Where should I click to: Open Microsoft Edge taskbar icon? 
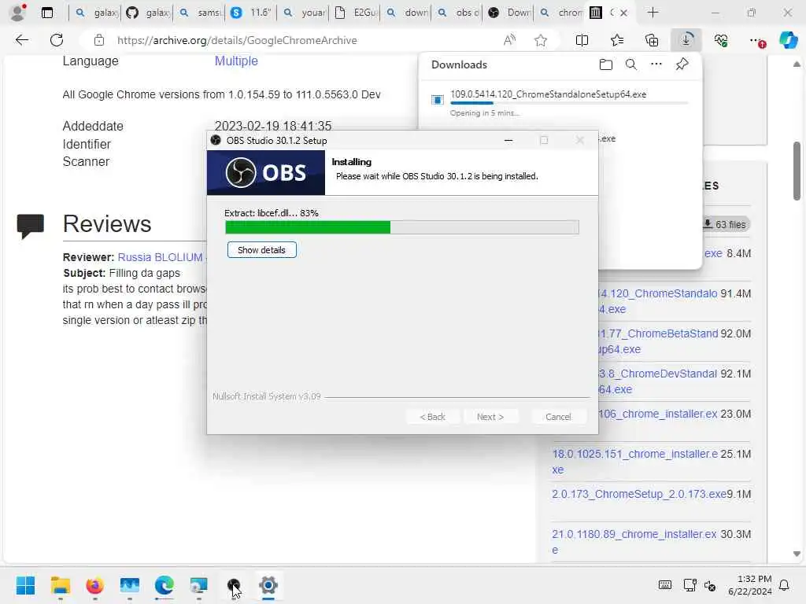tap(164, 585)
